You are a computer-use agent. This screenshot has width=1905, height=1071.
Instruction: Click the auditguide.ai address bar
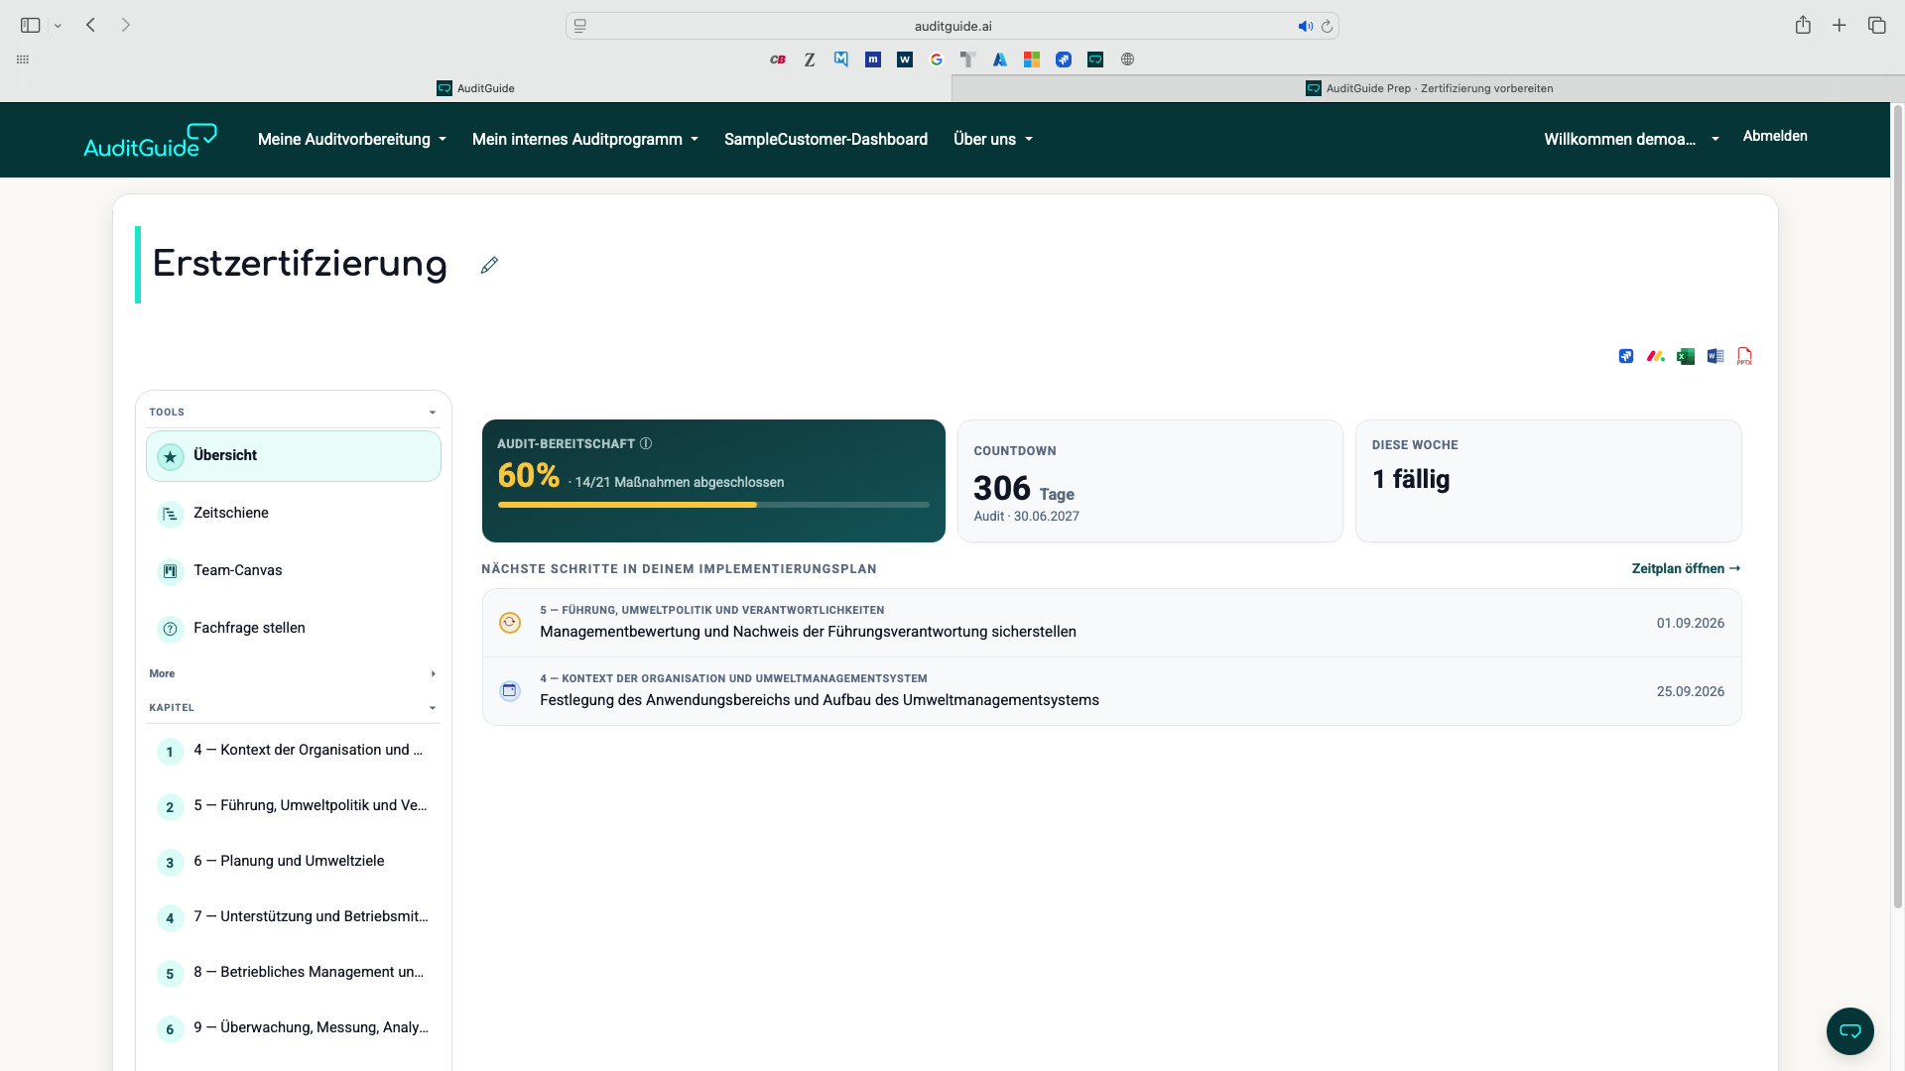[x=952, y=26]
